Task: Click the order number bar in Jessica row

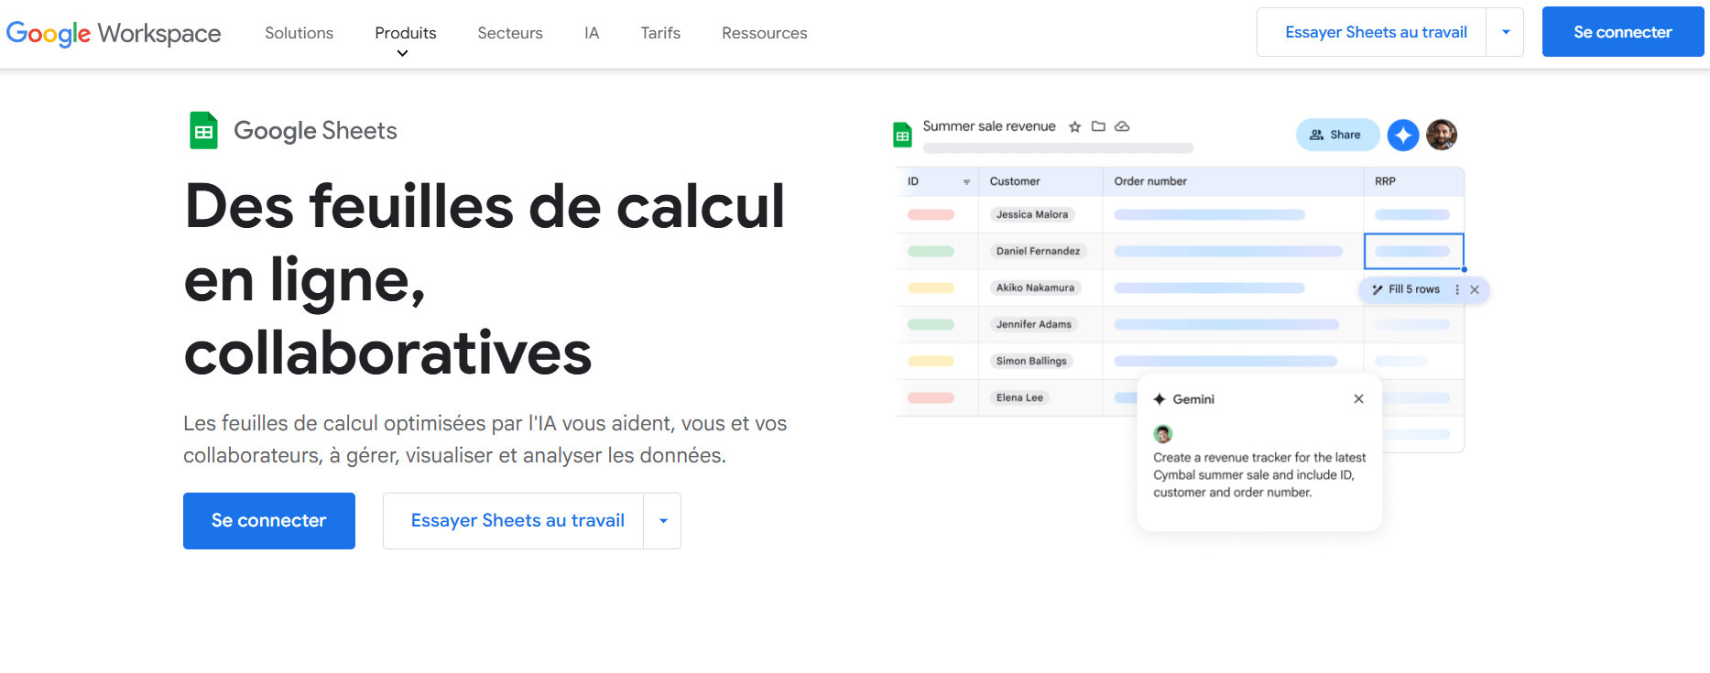Action: pyautogui.click(x=1210, y=214)
